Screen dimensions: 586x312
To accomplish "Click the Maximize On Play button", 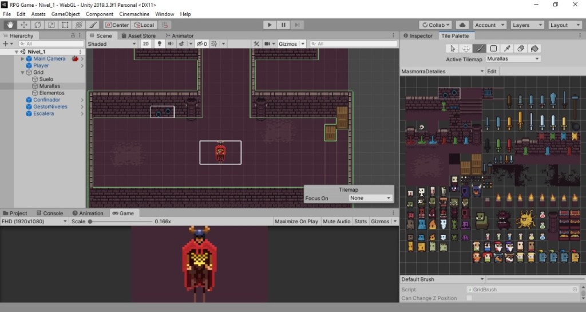I will (x=296, y=222).
